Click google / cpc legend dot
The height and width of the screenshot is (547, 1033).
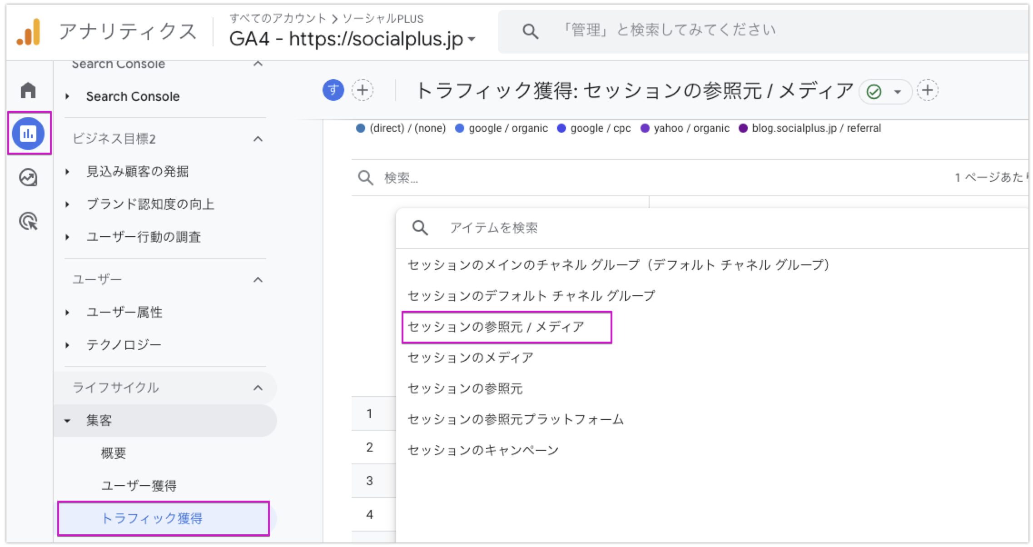click(561, 128)
